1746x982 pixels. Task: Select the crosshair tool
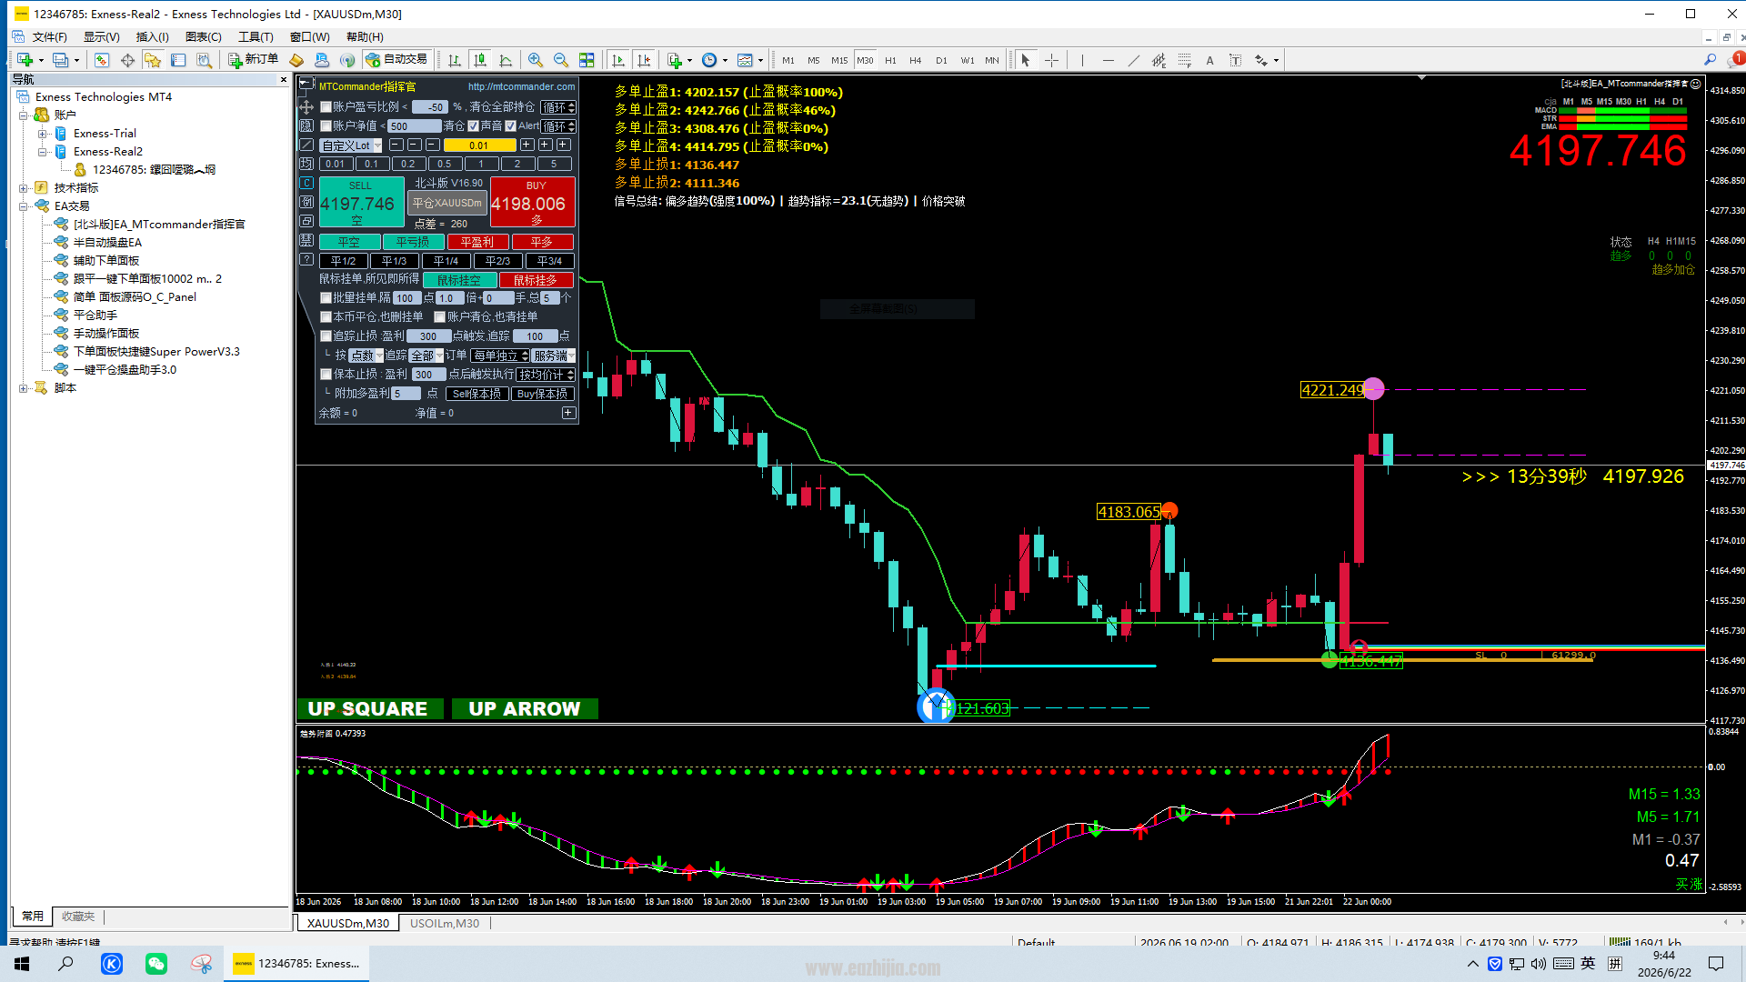click(1051, 60)
